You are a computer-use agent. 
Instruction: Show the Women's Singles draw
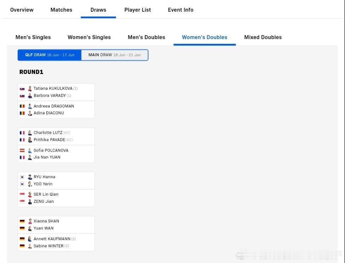(89, 38)
